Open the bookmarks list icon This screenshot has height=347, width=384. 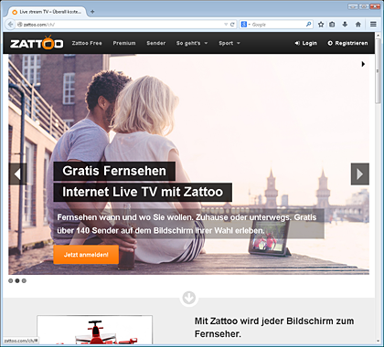332,25
